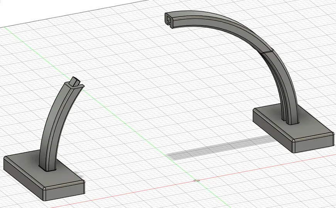Viewport: 336px width, 208px height.
Task: Click the seam line between arch segments
Action: 267,52
